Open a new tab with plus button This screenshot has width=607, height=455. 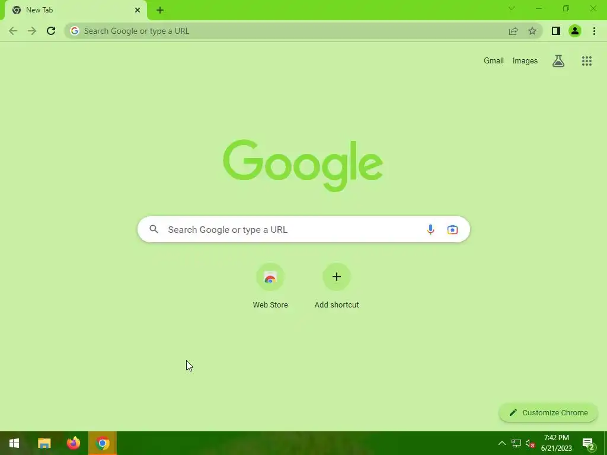click(x=160, y=10)
